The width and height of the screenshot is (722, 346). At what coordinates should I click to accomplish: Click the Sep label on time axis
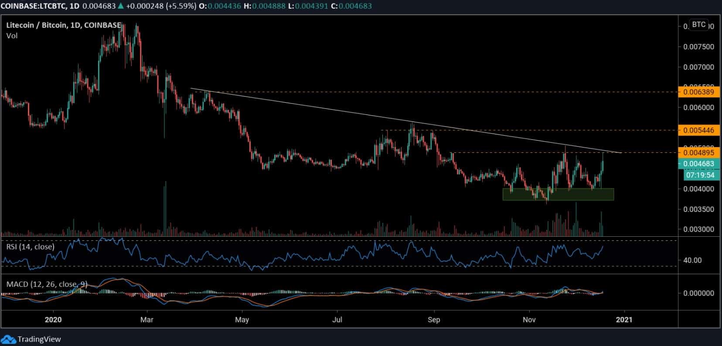click(x=434, y=319)
